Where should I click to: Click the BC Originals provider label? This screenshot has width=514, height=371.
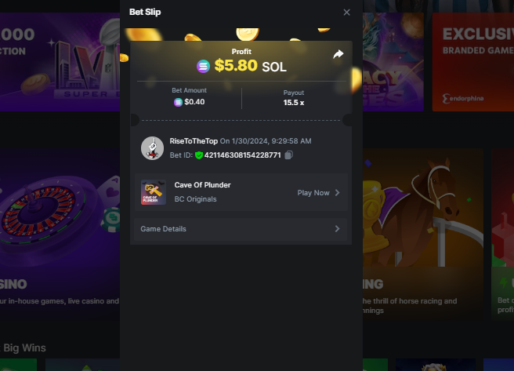click(195, 199)
